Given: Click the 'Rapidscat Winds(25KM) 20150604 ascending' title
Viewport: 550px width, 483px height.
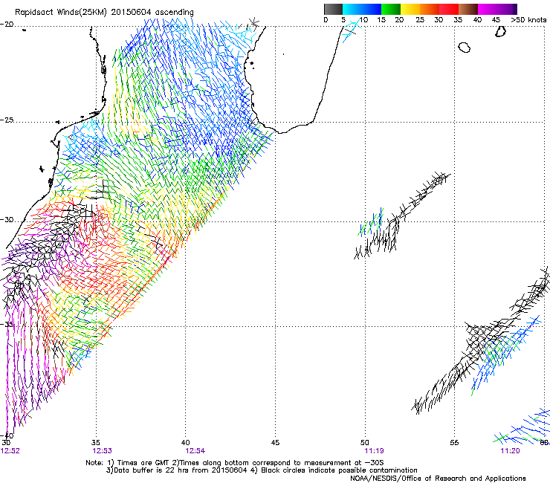Looking at the screenshot, I should 104,13.
